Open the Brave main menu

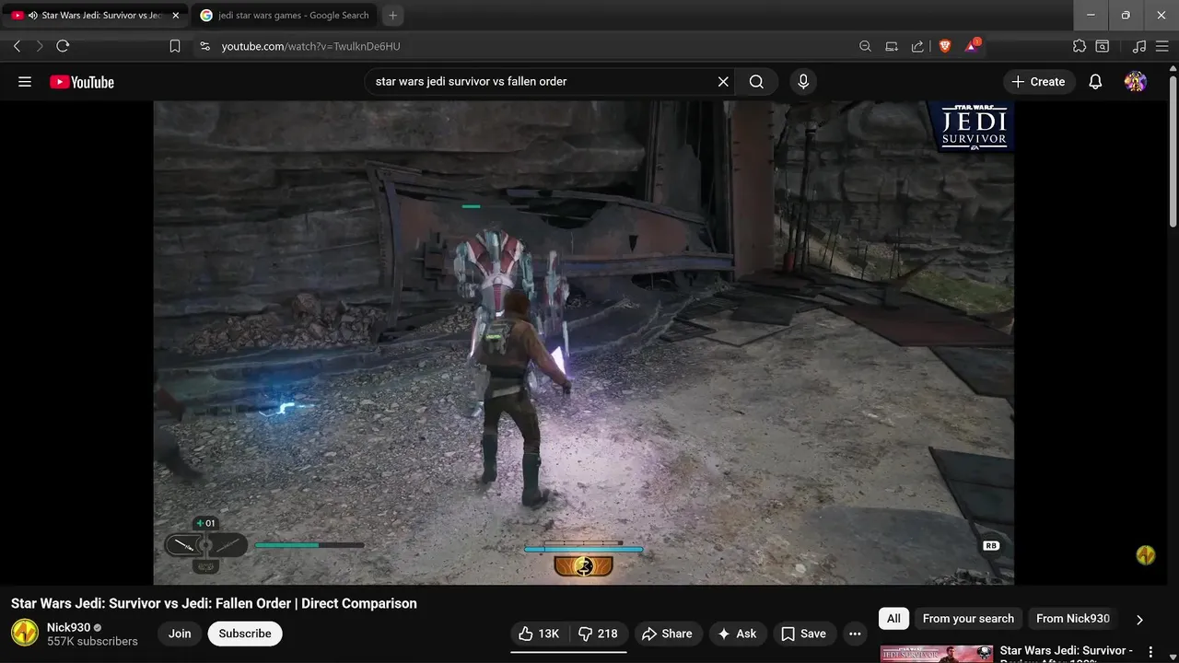(1161, 46)
